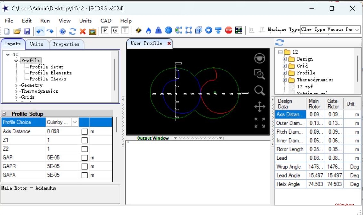Select Profile Checks in the tree

coord(48,79)
